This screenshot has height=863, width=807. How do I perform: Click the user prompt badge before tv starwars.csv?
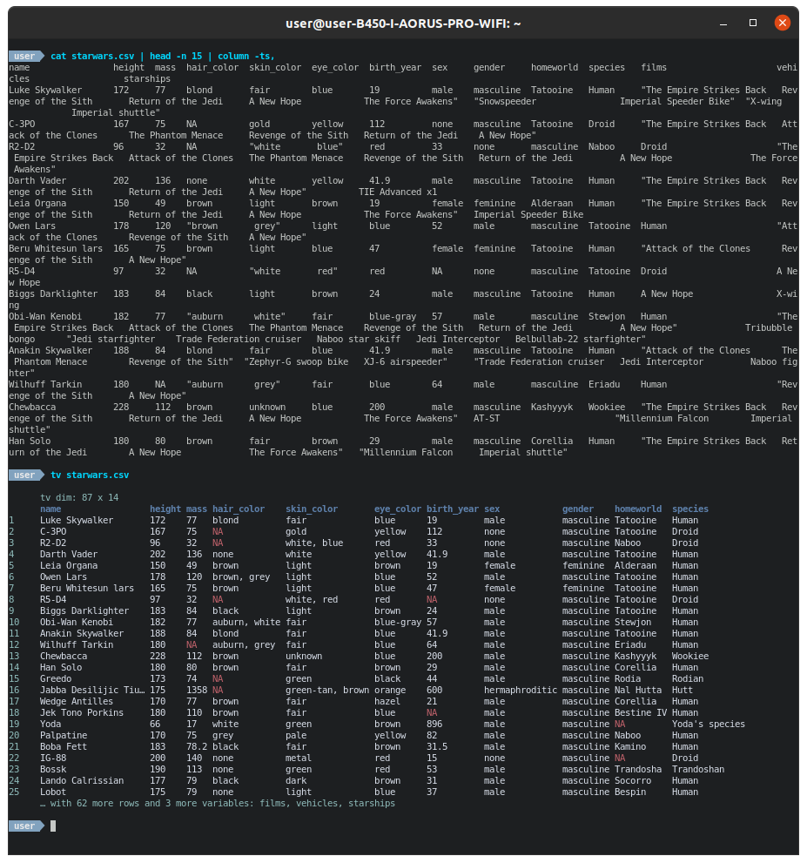click(x=24, y=475)
